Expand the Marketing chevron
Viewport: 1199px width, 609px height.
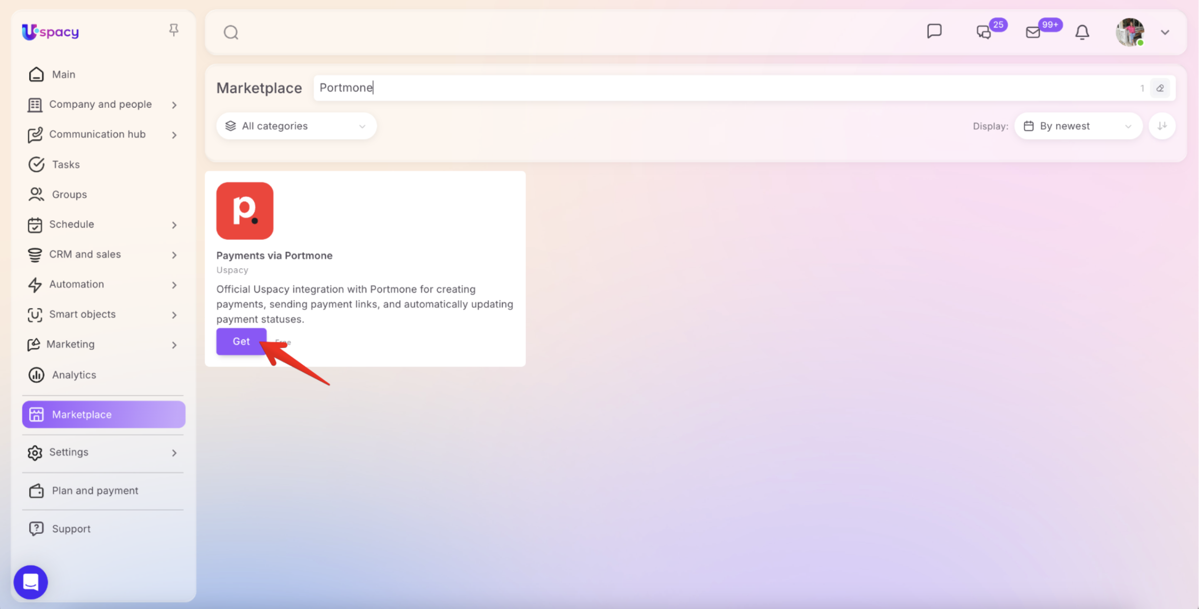point(174,345)
